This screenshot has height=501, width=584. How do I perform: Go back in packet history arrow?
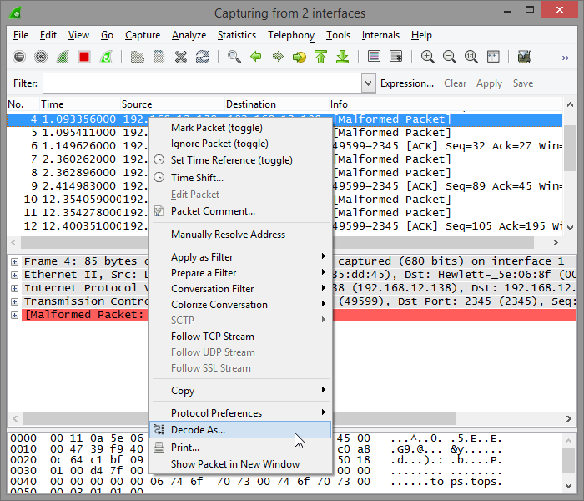pos(256,57)
